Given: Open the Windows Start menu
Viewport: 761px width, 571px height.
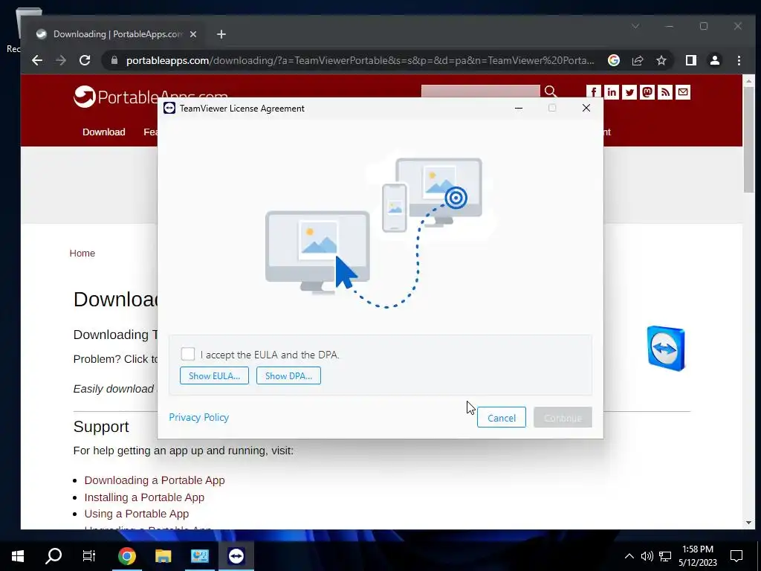Looking at the screenshot, I should click(x=18, y=556).
